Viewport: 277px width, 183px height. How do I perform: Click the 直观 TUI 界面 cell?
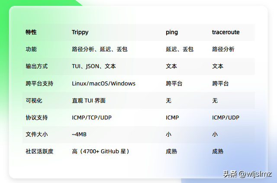click(89, 100)
